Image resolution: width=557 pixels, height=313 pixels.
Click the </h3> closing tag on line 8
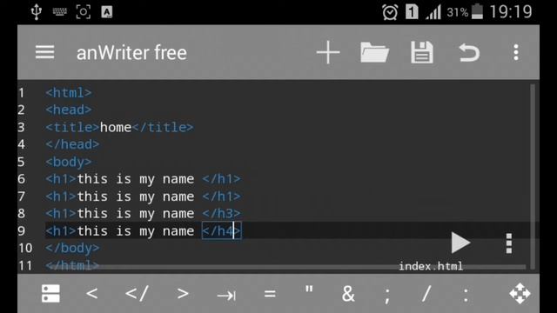point(221,214)
